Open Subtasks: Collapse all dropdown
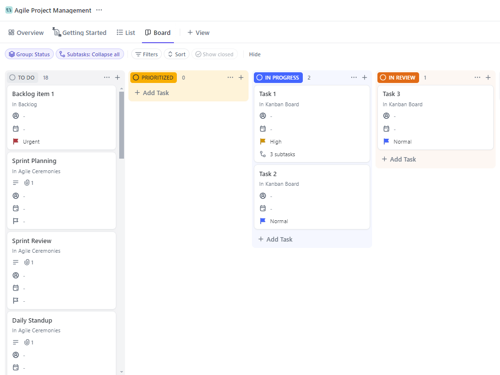This screenshot has width=500, height=375. click(90, 54)
